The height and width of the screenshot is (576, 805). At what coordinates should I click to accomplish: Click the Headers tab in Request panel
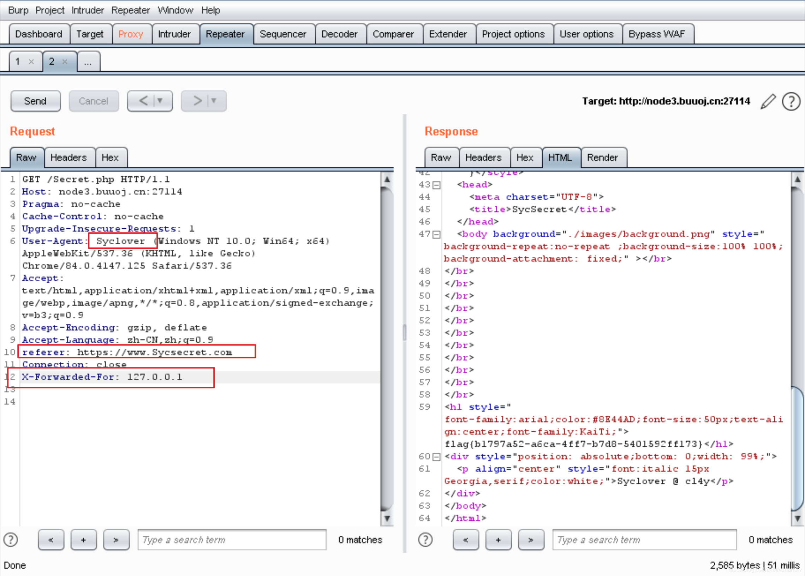(68, 156)
